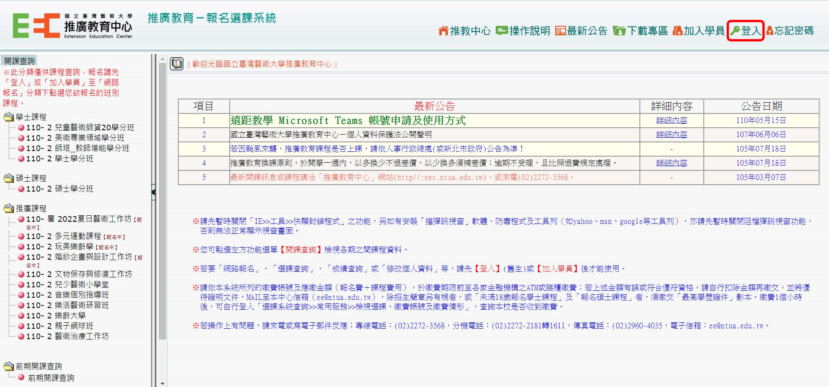Expand the 推廣課程 folder node

tap(9, 208)
